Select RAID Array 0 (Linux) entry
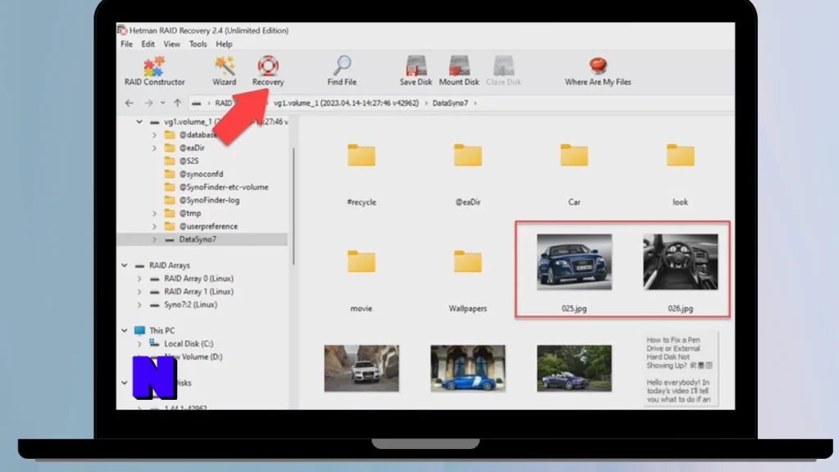The height and width of the screenshot is (472, 839). pyautogui.click(x=198, y=279)
